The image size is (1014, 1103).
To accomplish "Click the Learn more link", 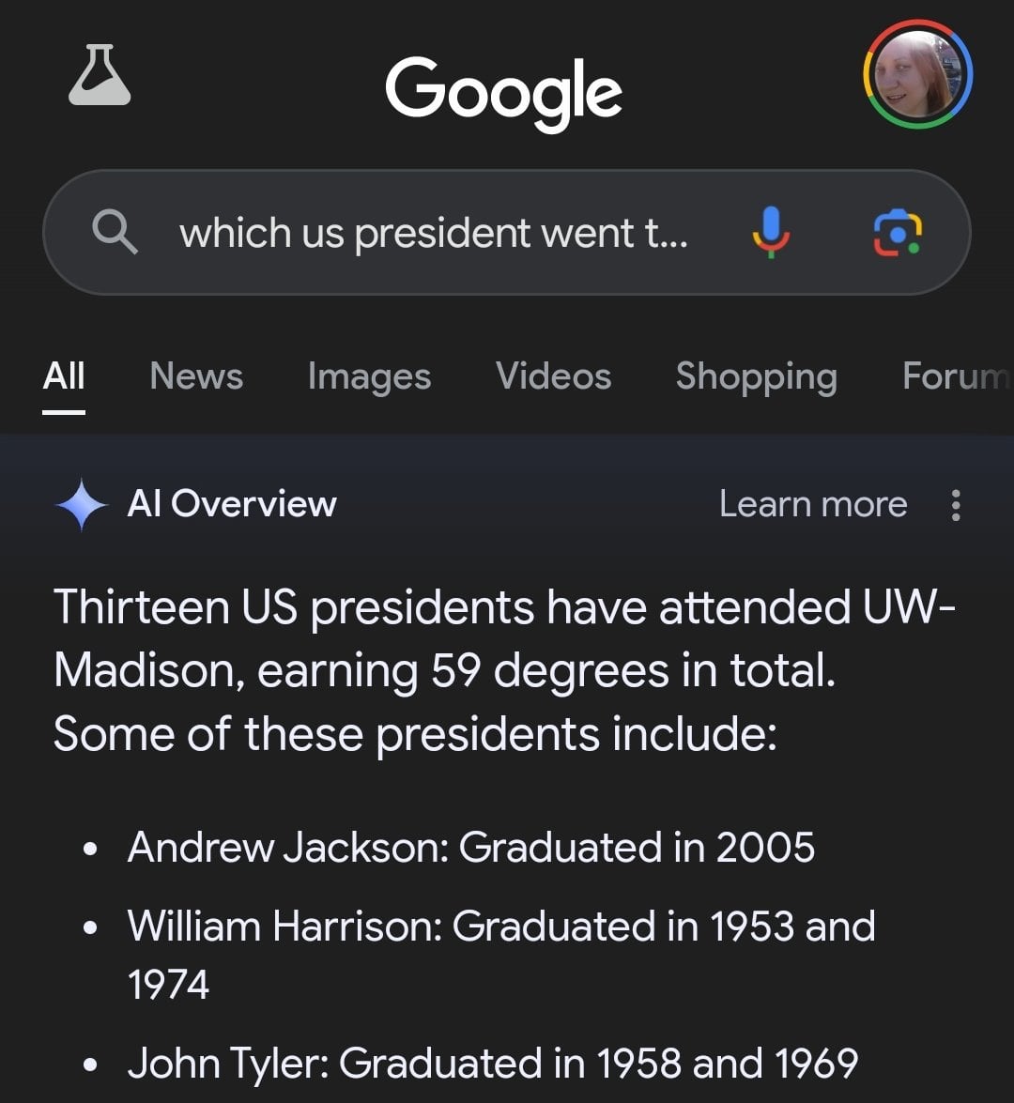I will [x=813, y=505].
